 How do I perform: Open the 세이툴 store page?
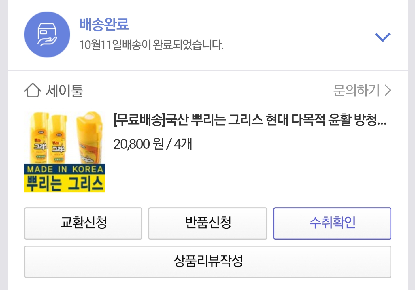click(x=65, y=91)
